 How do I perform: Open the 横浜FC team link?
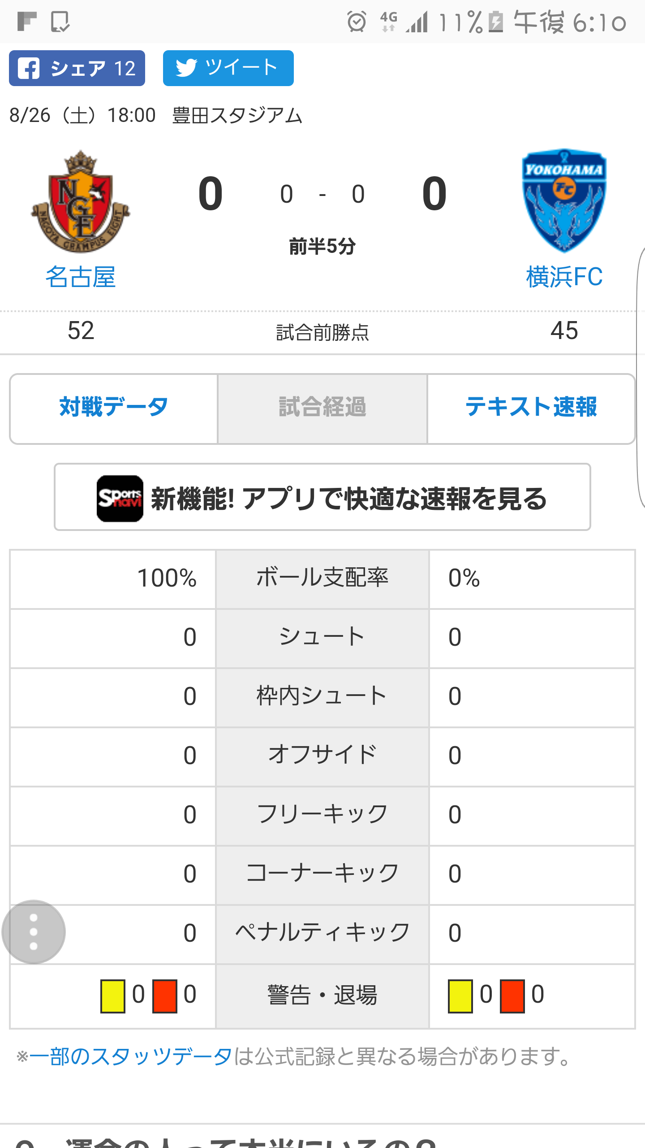(564, 277)
